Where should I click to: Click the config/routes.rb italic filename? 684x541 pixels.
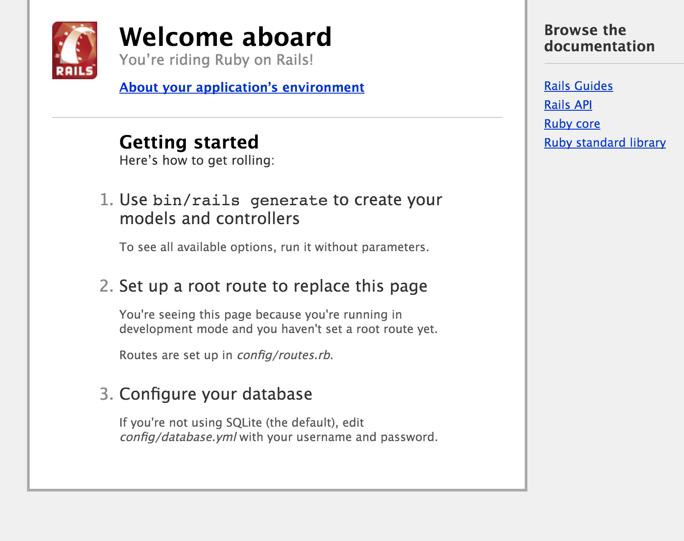284,355
